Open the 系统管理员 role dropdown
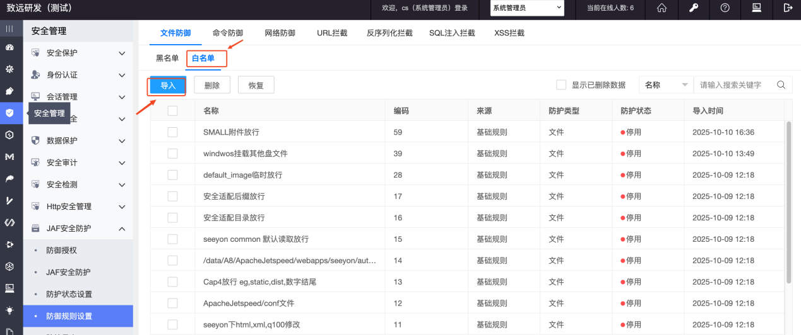The width and height of the screenshot is (801, 335). pyautogui.click(x=527, y=8)
